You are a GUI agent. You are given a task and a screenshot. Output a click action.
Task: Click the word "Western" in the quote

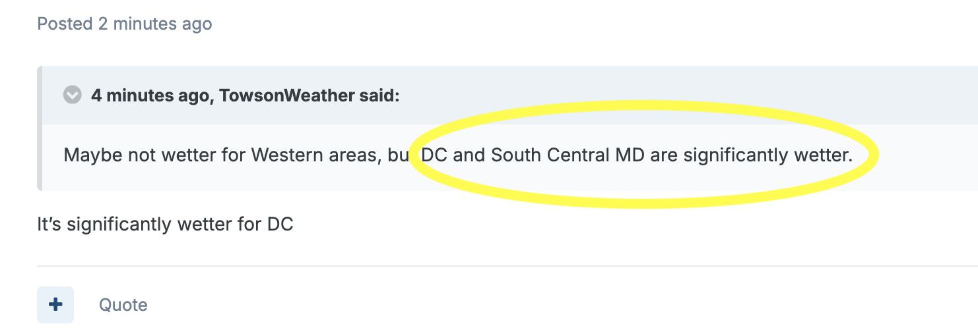click(x=289, y=156)
